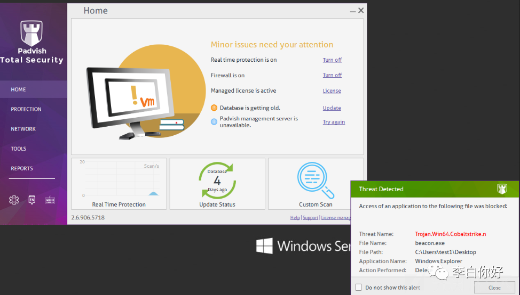Close the Threat Detected alert
Viewport: 520px width, 295px height.
494,288
